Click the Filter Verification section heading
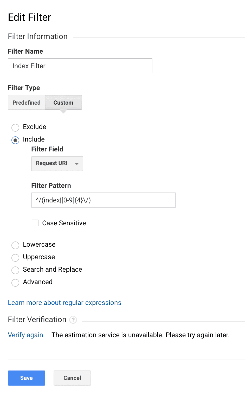This screenshot has width=245, height=396. (x=37, y=320)
